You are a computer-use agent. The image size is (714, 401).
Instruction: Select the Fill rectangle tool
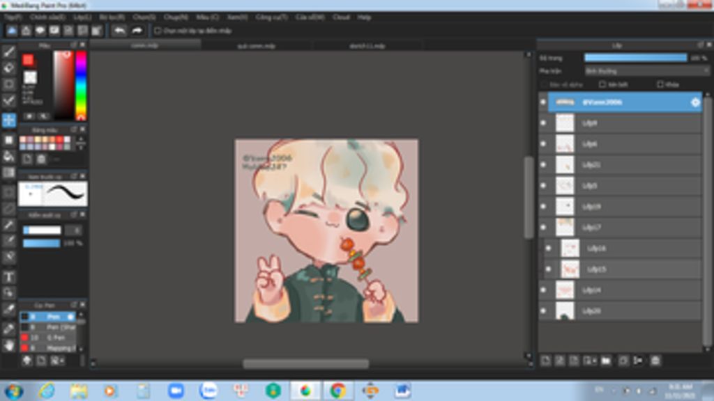(8, 140)
